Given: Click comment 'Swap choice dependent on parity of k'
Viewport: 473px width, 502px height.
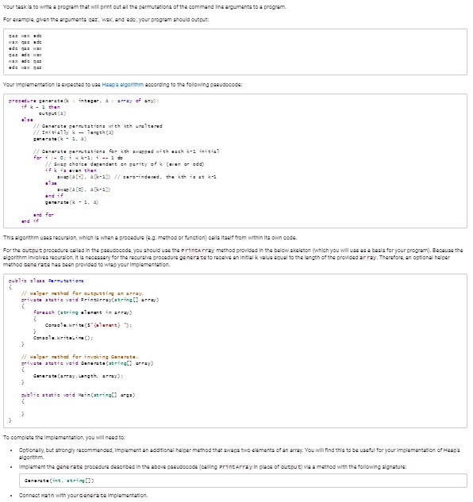Looking at the screenshot, I should pos(125,164).
